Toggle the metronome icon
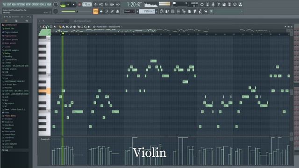 coord(95,4)
